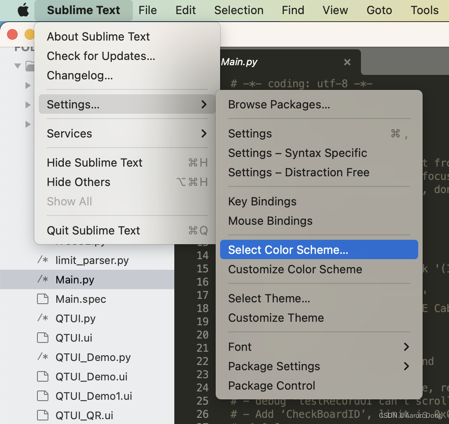
Task: Open the Edit menu
Action: point(186,10)
